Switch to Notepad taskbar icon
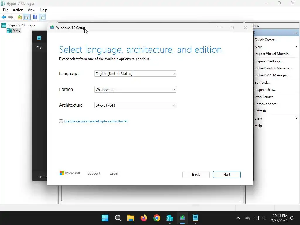Screen dimensions: 300x225 point(195,218)
